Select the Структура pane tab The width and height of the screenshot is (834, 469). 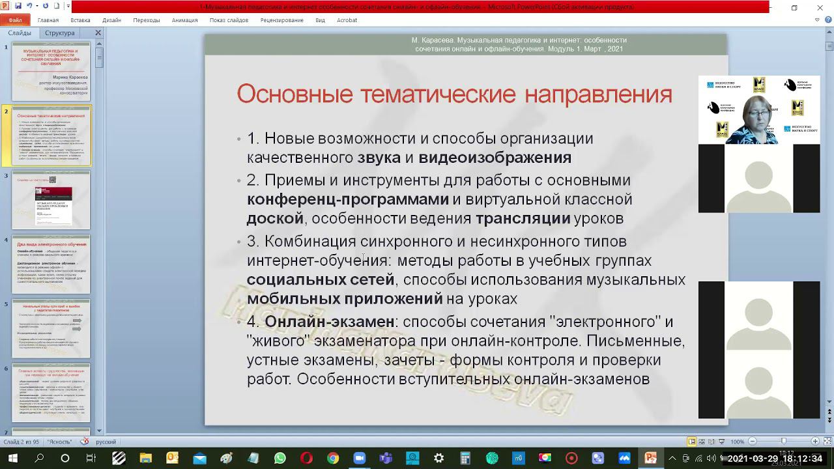pos(60,33)
